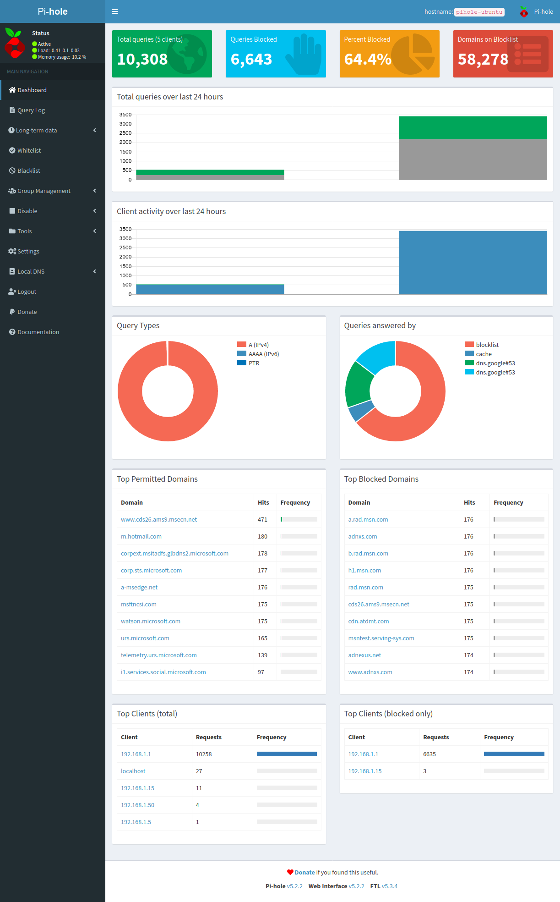The height and width of the screenshot is (902, 560).
Task: Open the Pi-hole user dropdown in header
Action: pos(536,12)
